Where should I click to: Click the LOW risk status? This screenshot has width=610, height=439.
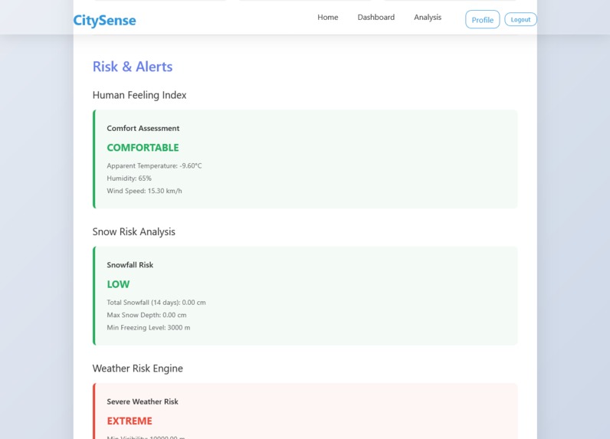pos(118,284)
